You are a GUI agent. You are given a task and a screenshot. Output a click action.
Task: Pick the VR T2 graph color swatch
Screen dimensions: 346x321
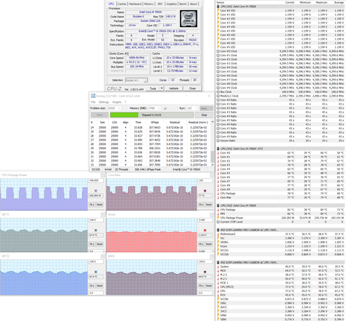[95, 272]
